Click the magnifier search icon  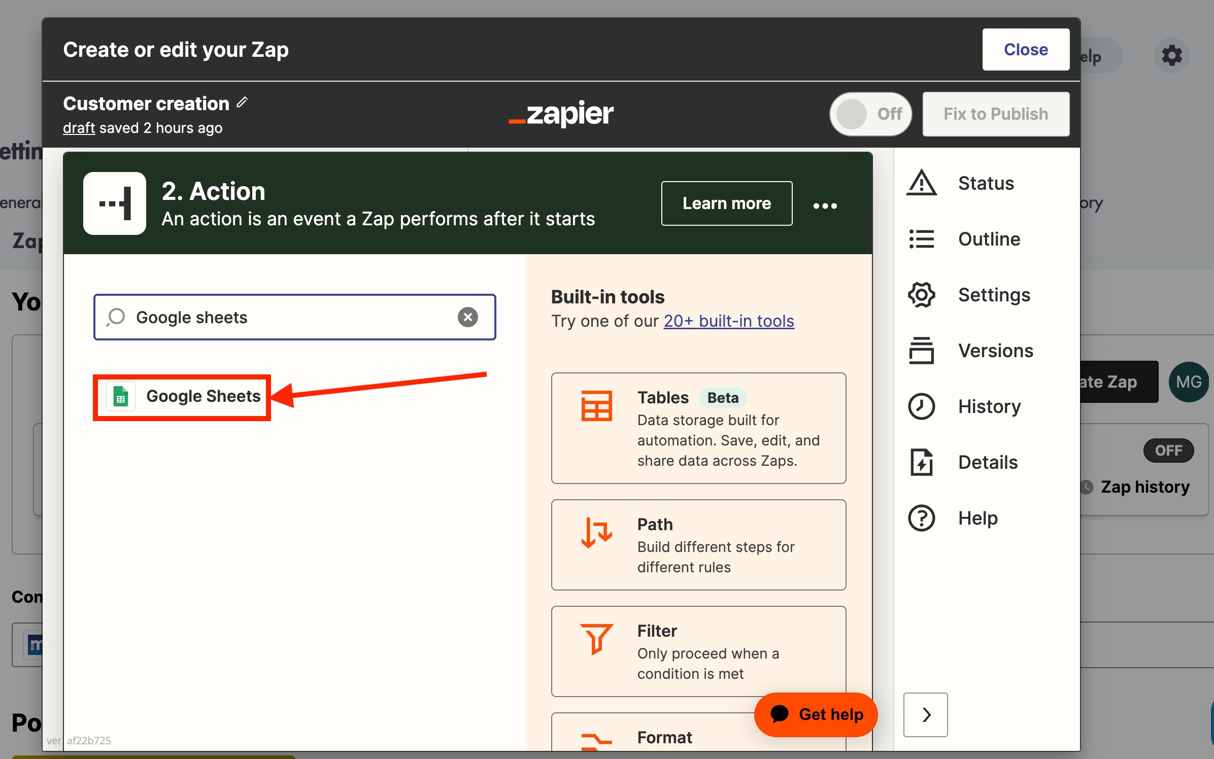click(116, 317)
